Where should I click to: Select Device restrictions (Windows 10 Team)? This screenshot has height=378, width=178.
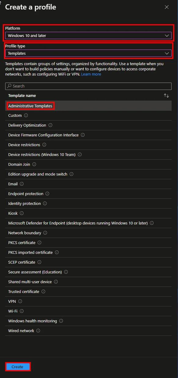tap(88, 155)
